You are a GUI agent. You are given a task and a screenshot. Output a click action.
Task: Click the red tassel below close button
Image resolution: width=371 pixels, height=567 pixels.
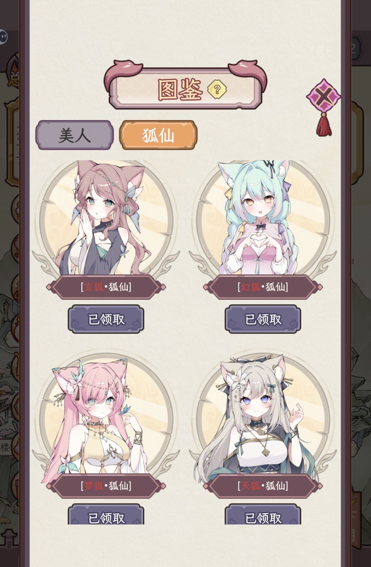click(324, 125)
